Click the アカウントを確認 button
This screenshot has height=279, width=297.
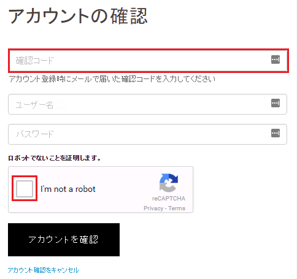tap(64, 240)
